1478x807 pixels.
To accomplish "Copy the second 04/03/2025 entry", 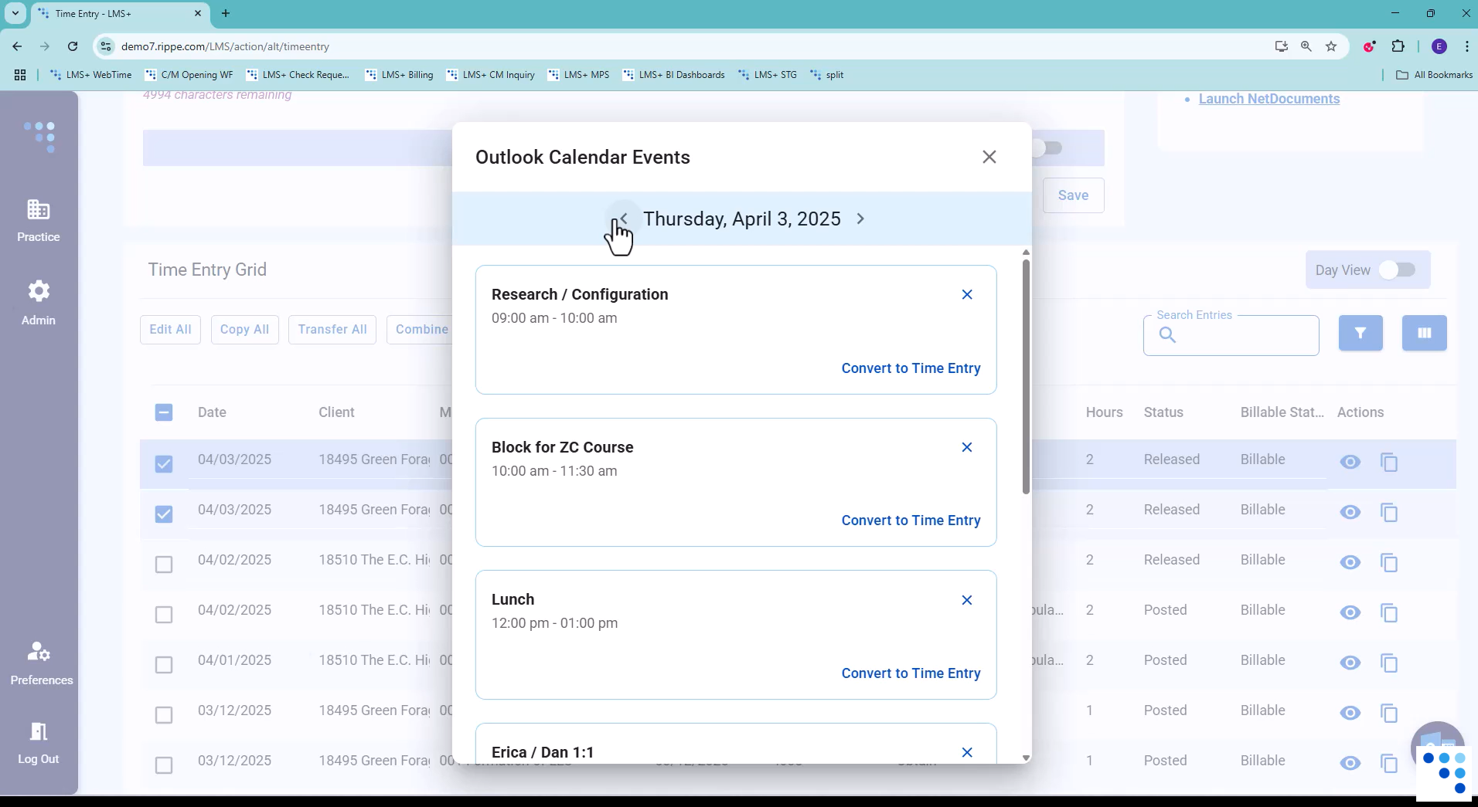I will (1389, 512).
